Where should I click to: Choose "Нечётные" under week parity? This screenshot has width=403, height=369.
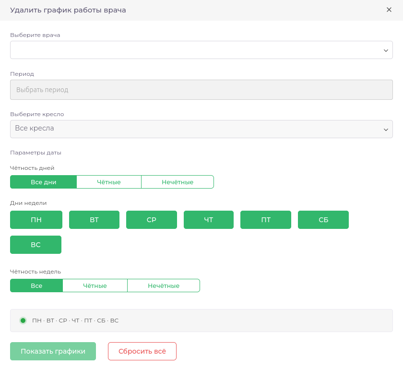click(x=164, y=286)
